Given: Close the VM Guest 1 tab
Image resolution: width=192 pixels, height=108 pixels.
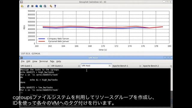Looking at the screenshot, I should pyautogui.click(x=48, y=66).
